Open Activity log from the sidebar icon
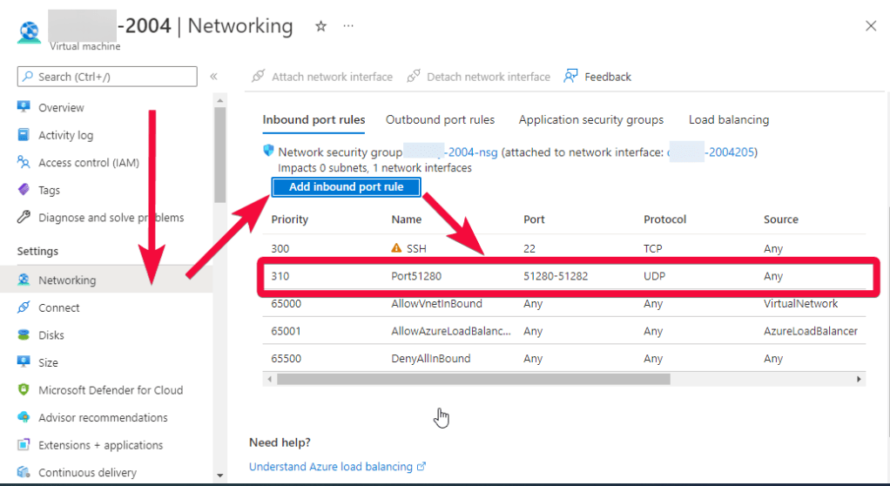The image size is (890, 486). click(24, 135)
